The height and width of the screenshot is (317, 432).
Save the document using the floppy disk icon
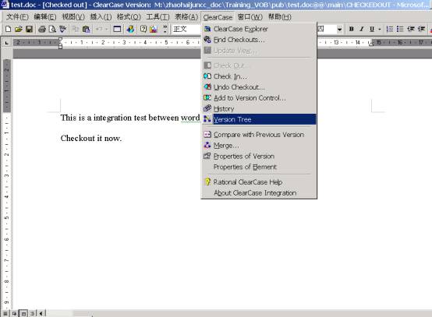point(29,29)
